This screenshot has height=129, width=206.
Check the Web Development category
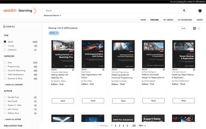click(5, 74)
